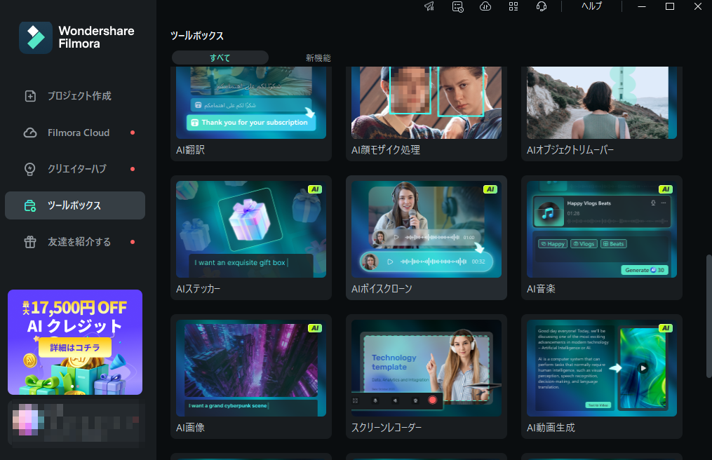712x460 pixels.
Task: Click the paper plane icon in the top bar
Action: [x=429, y=6]
